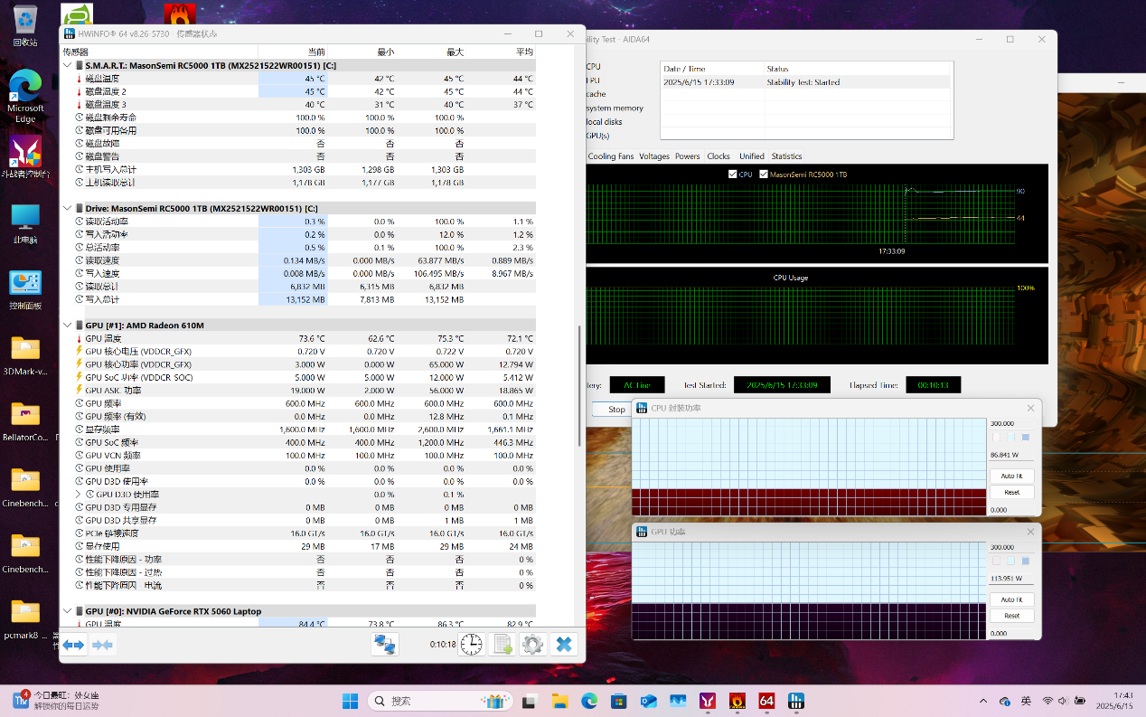The width and height of the screenshot is (1146, 717).
Task: Open the Powers tab in AIDA64
Action: pyautogui.click(x=688, y=156)
